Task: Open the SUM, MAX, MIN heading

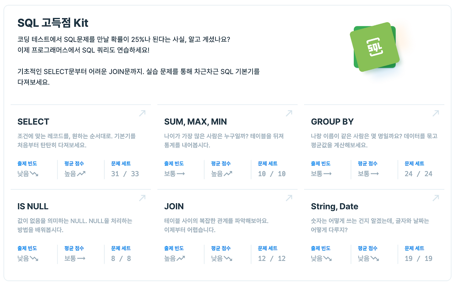Action: [x=196, y=122]
